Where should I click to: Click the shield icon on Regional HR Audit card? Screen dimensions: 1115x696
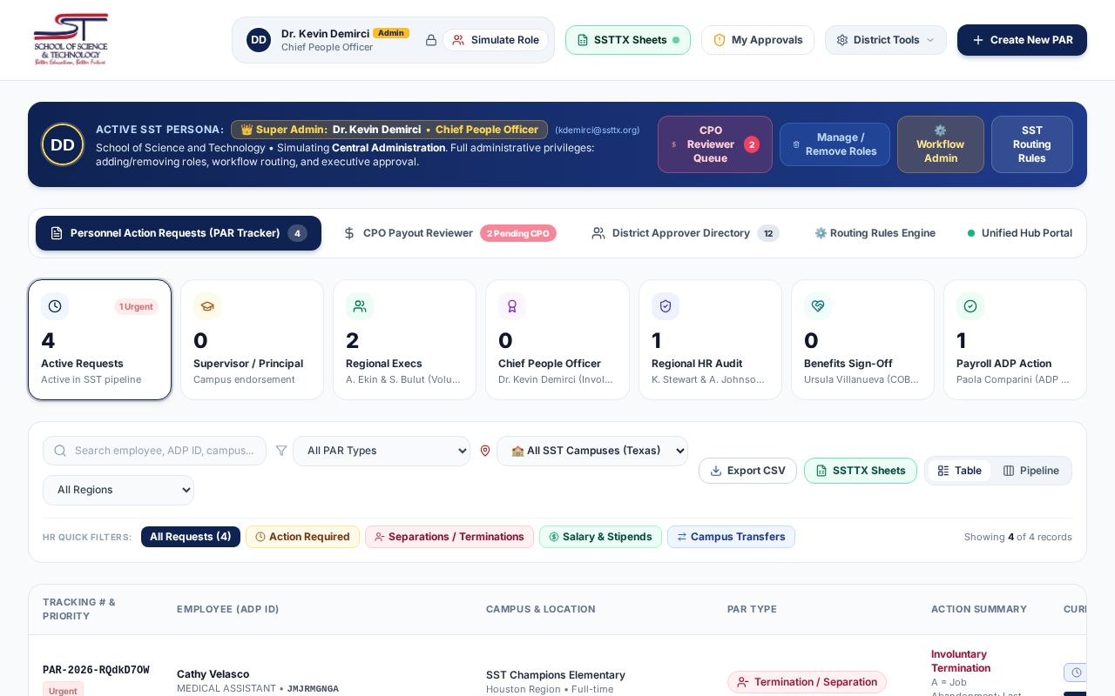pos(666,306)
